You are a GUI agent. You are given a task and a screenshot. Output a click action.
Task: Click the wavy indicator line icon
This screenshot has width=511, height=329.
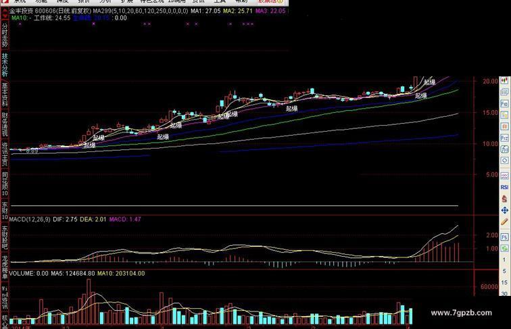click(504, 176)
